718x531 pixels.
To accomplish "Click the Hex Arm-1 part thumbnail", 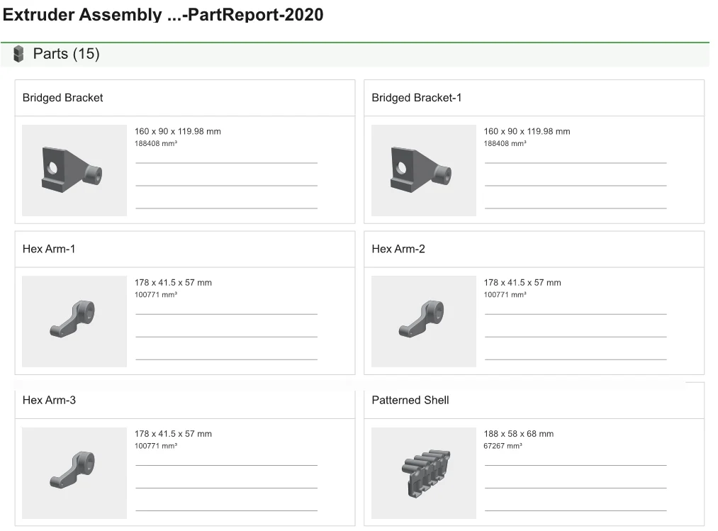I will coord(74,321).
